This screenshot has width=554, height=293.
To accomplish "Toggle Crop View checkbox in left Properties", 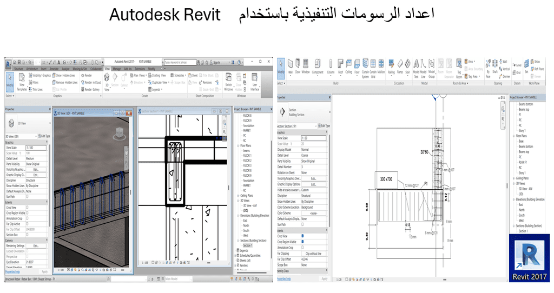I will click(x=27, y=208).
